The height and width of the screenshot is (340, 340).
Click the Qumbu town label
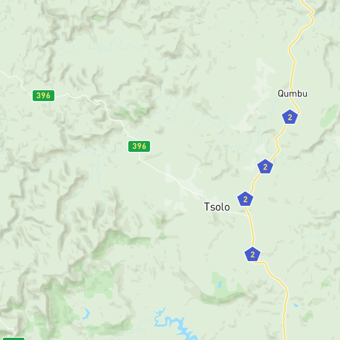(x=292, y=94)
